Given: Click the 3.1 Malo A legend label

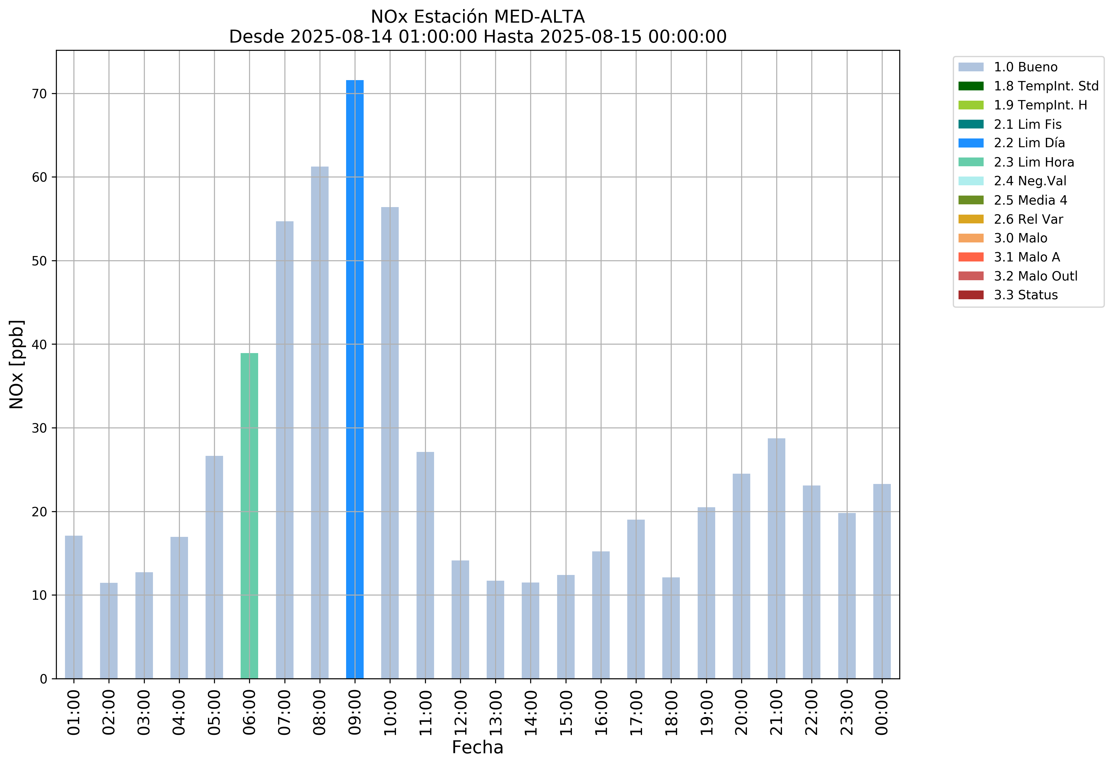Looking at the screenshot, I should click(1027, 257).
